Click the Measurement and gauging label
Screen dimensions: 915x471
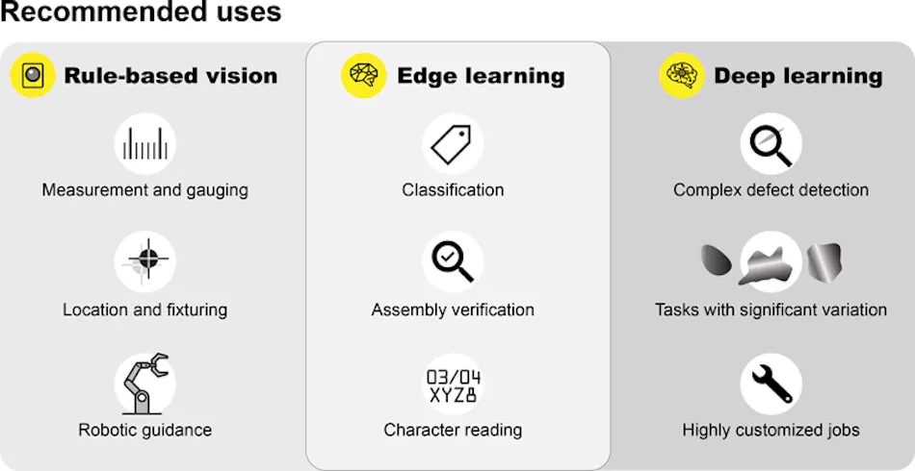tap(145, 190)
